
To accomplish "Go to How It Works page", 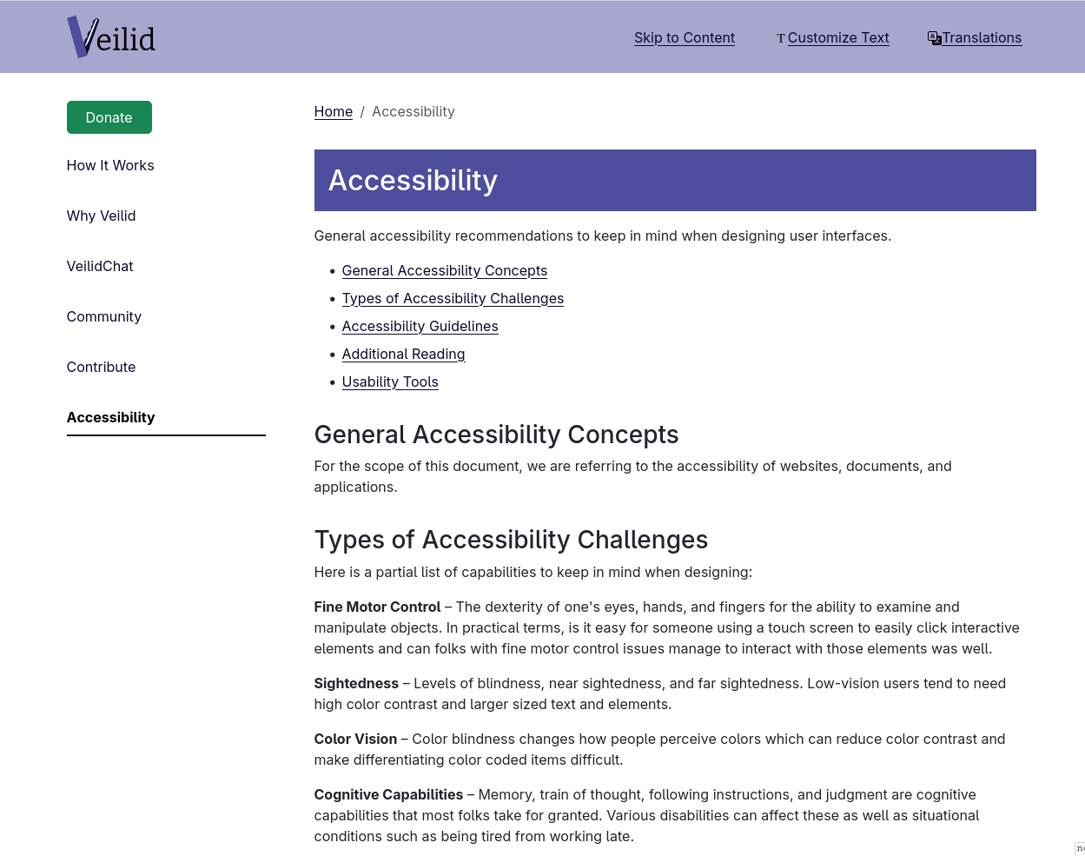I will 110,166.
